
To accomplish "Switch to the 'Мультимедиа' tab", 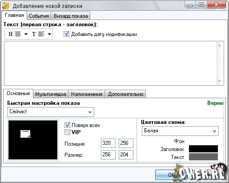I will (51, 94).
